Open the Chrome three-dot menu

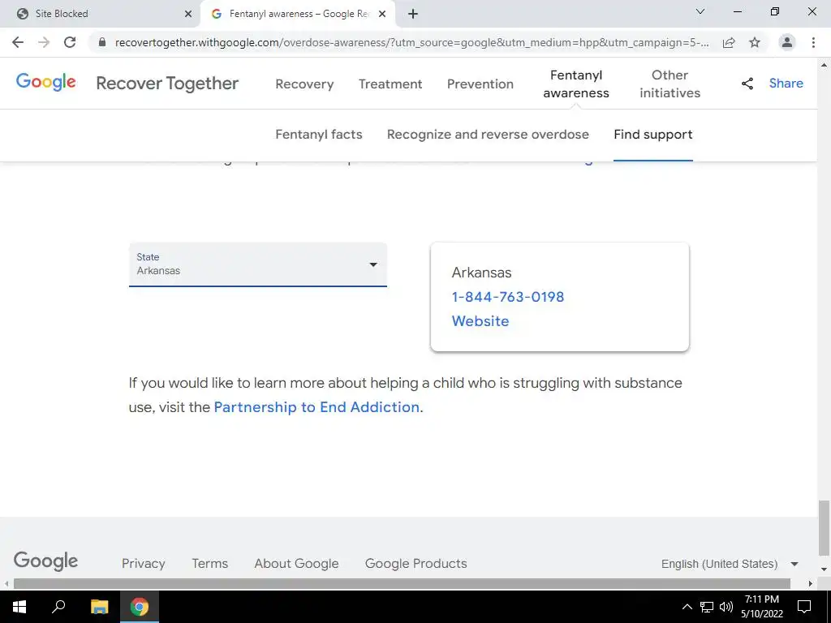(x=813, y=42)
